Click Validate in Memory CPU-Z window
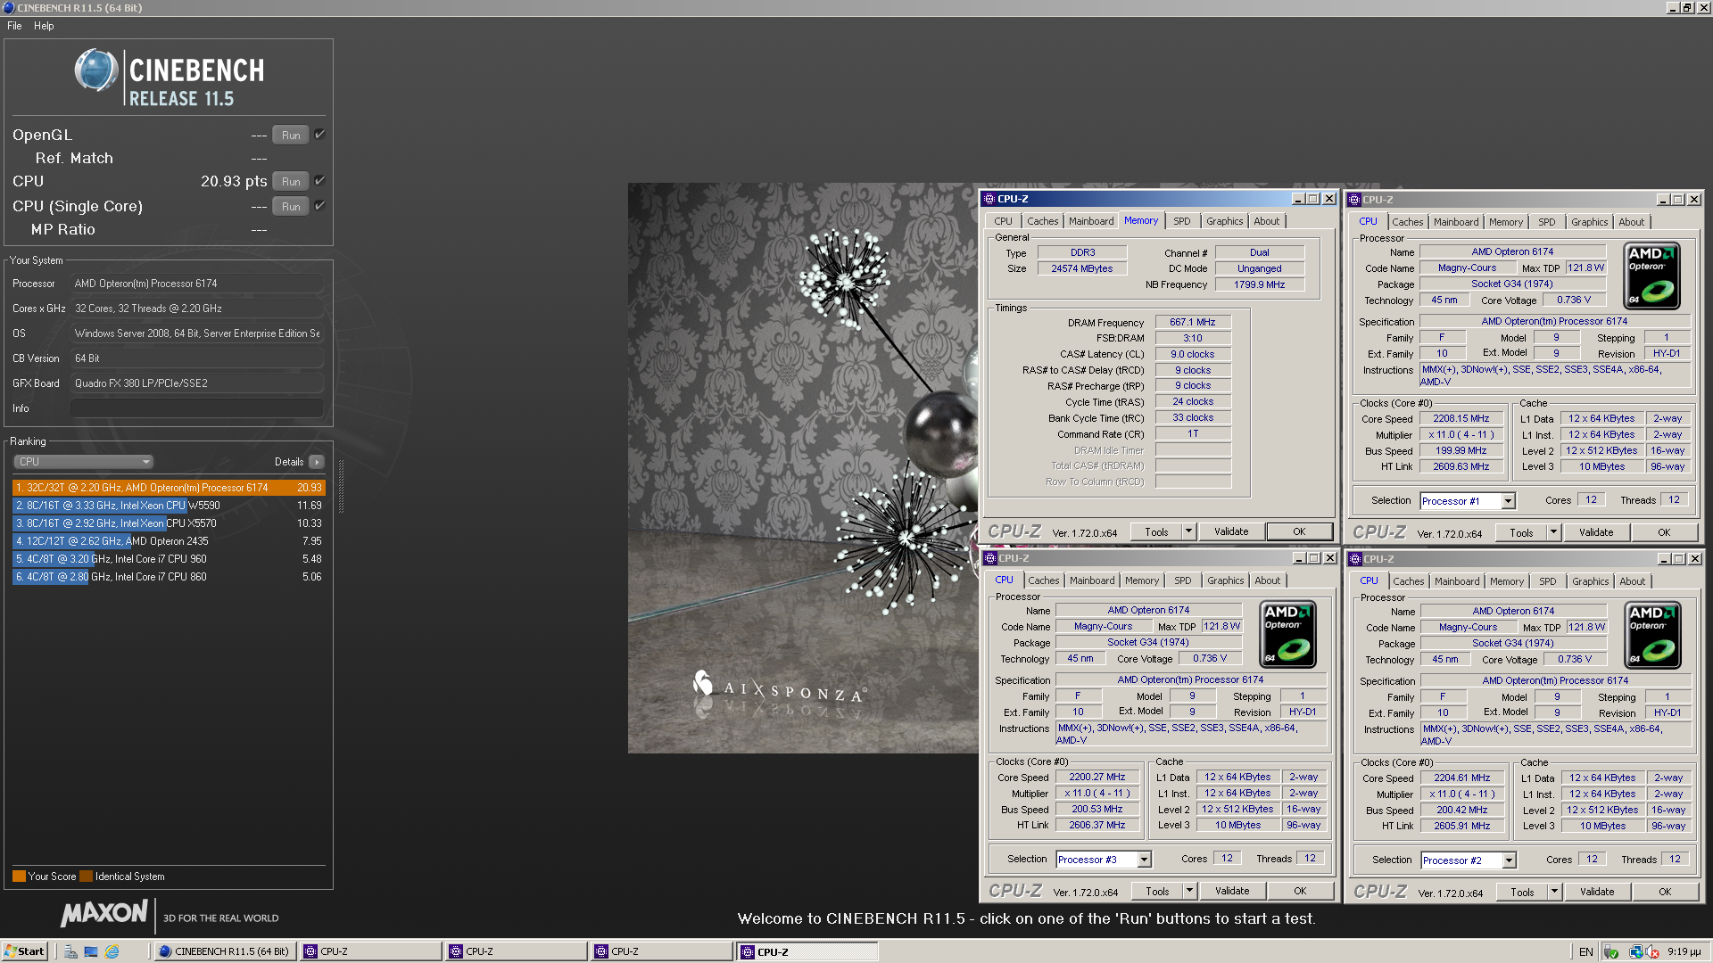The height and width of the screenshot is (963, 1713). [x=1231, y=531]
